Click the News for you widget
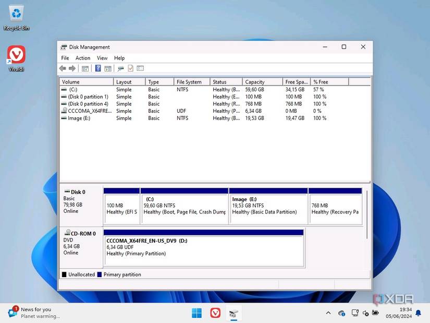This screenshot has height=323, width=430. (31, 313)
